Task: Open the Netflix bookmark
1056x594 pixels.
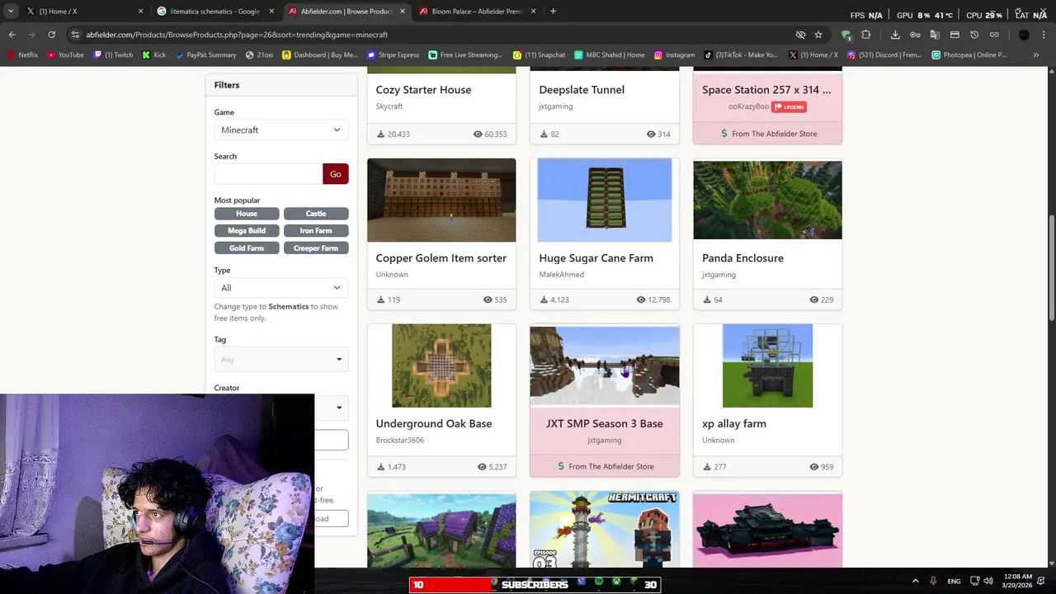Action: tap(23, 54)
